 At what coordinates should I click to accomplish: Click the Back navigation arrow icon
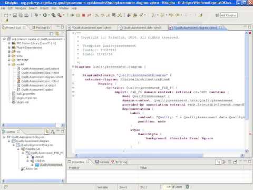(x=177, y=15)
